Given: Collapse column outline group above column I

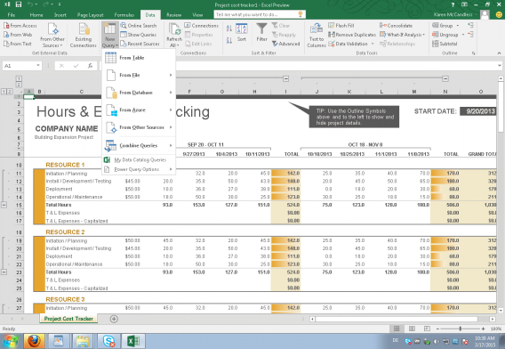Looking at the screenshot, I should (285, 78).
